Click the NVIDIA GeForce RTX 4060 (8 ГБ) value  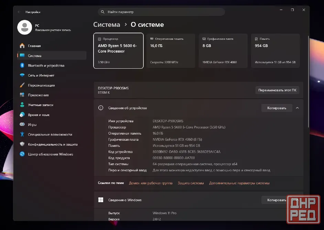point(177,139)
